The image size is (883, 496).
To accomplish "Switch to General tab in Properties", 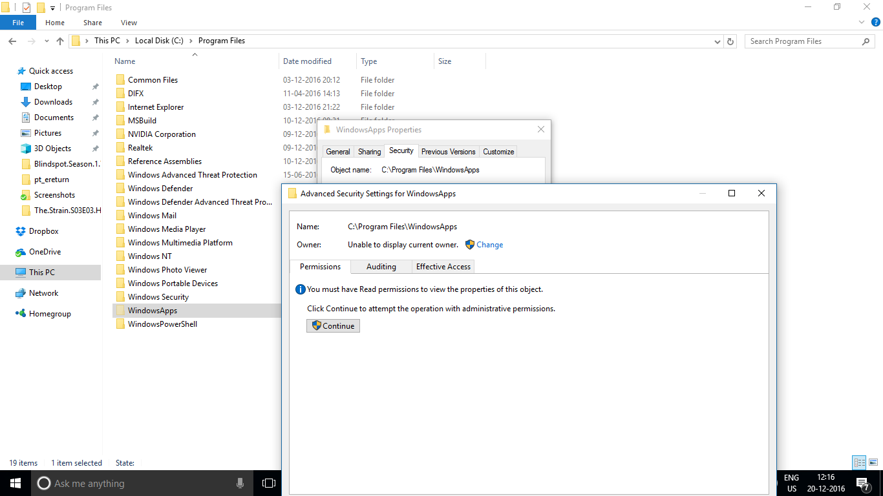I will click(337, 152).
